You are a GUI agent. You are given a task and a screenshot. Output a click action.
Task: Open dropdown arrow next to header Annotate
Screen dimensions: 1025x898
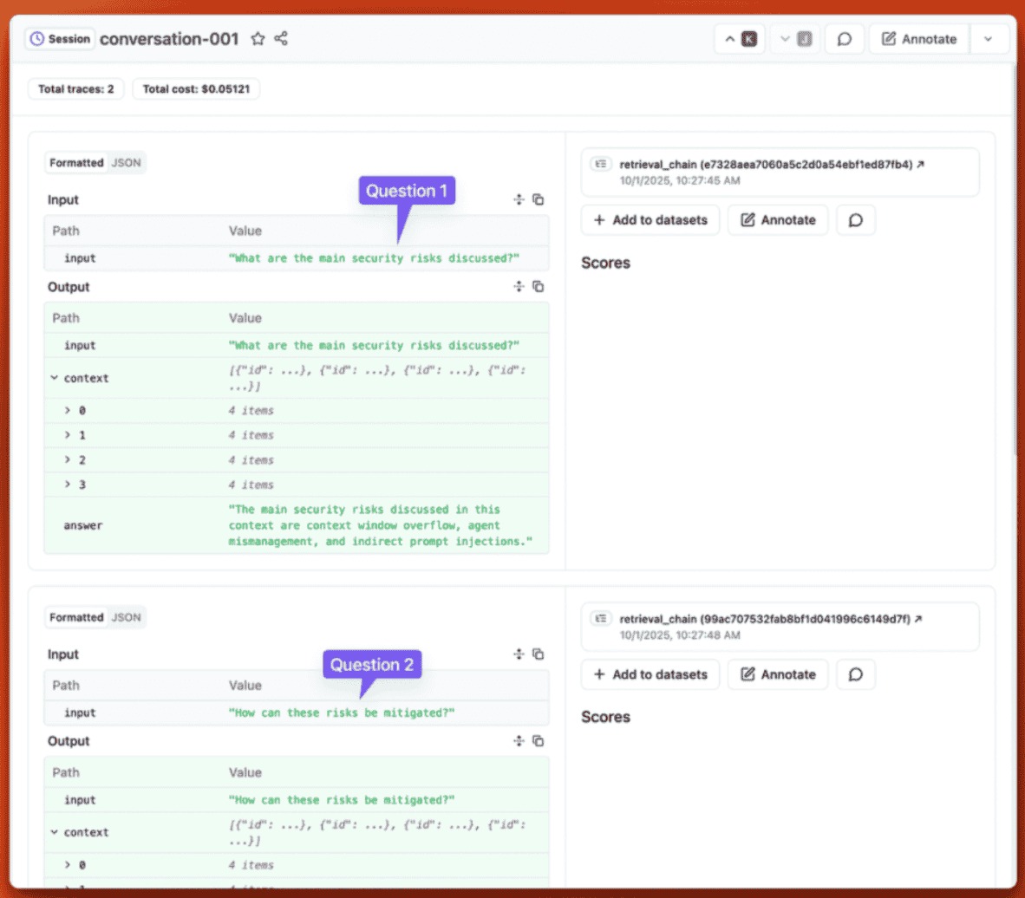[x=988, y=39]
